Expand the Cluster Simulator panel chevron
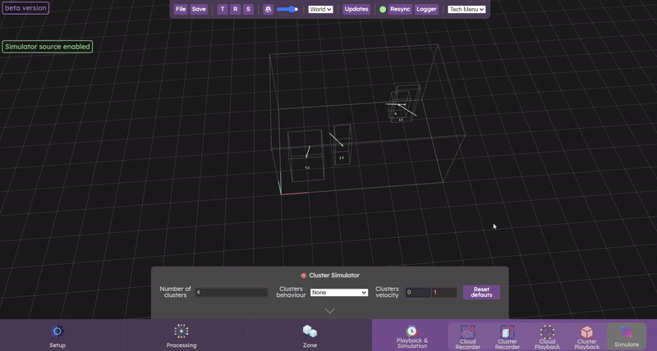Screen dimensions: 657x351 (x=330, y=311)
